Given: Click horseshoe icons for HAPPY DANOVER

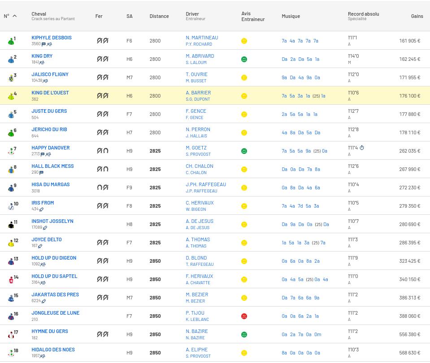Looking at the screenshot, I should (103, 151).
